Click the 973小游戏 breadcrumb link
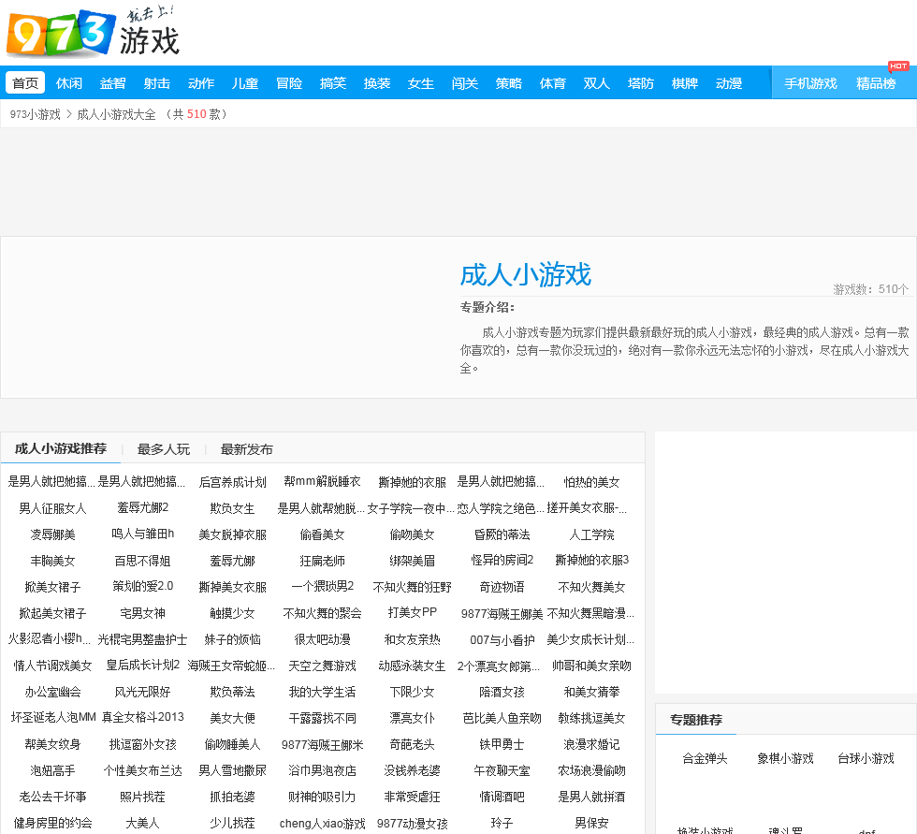The width and height of the screenshot is (917, 834). [36, 114]
